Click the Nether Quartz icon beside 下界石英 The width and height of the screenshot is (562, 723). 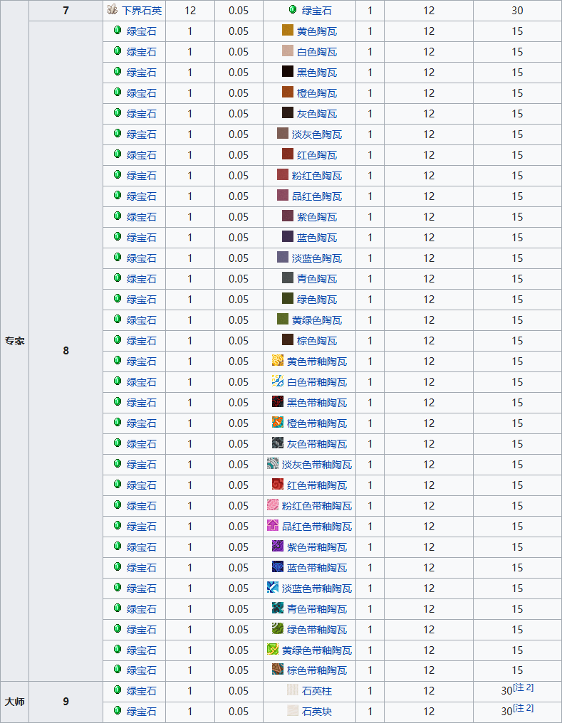coord(113,11)
